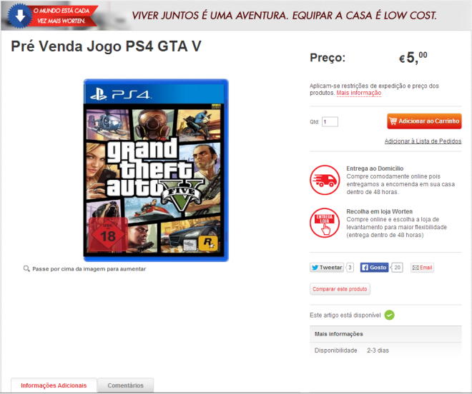Click the red delivery truck icon
Screen dimensions: 472x394
click(325, 180)
